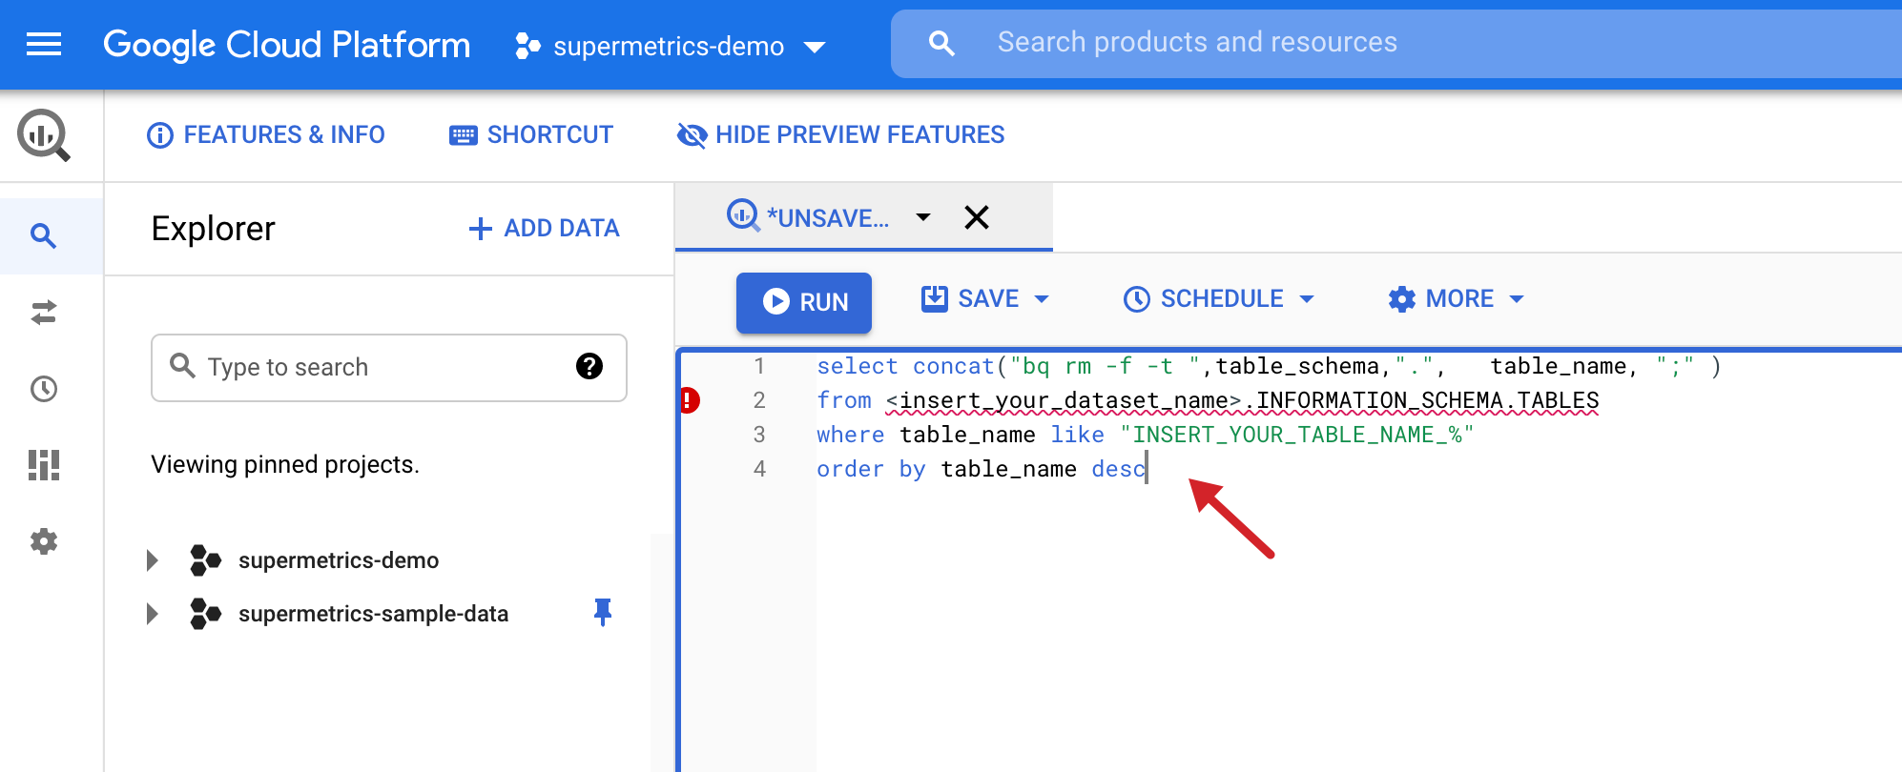Expand the supermetrics-sample-data project tree
1902x772 pixels.
pyautogui.click(x=152, y=614)
